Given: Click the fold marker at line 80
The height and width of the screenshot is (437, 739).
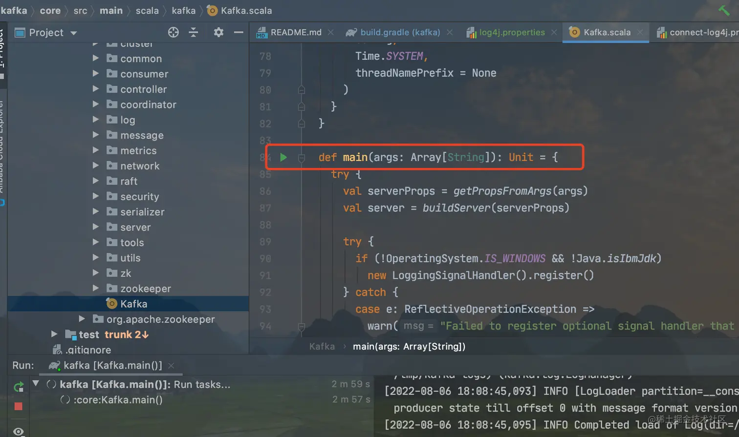Looking at the screenshot, I should (302, 90).
